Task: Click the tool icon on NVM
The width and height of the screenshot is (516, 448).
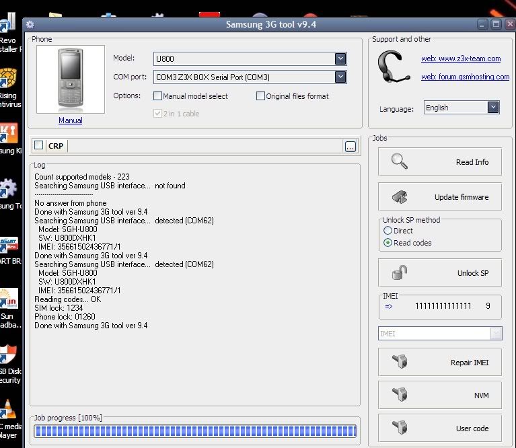Action: (x=400, y=394)
